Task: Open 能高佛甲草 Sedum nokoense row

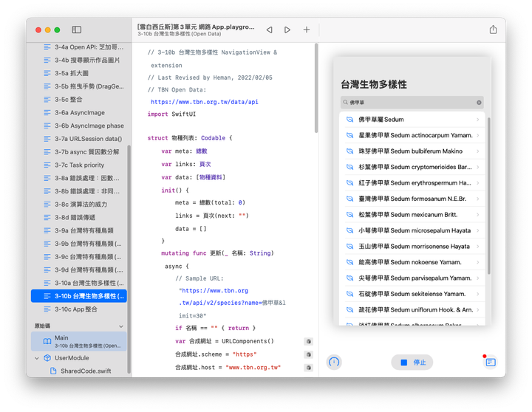Action: point(412,262)
